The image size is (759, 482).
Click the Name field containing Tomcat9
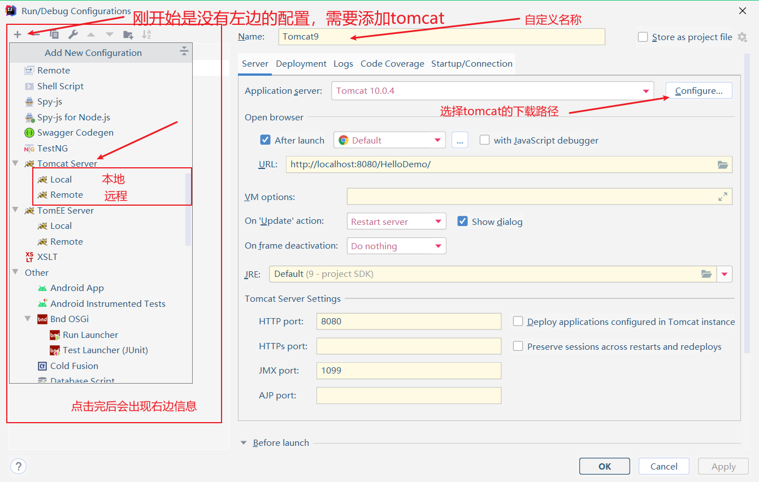tap(442, 37)
